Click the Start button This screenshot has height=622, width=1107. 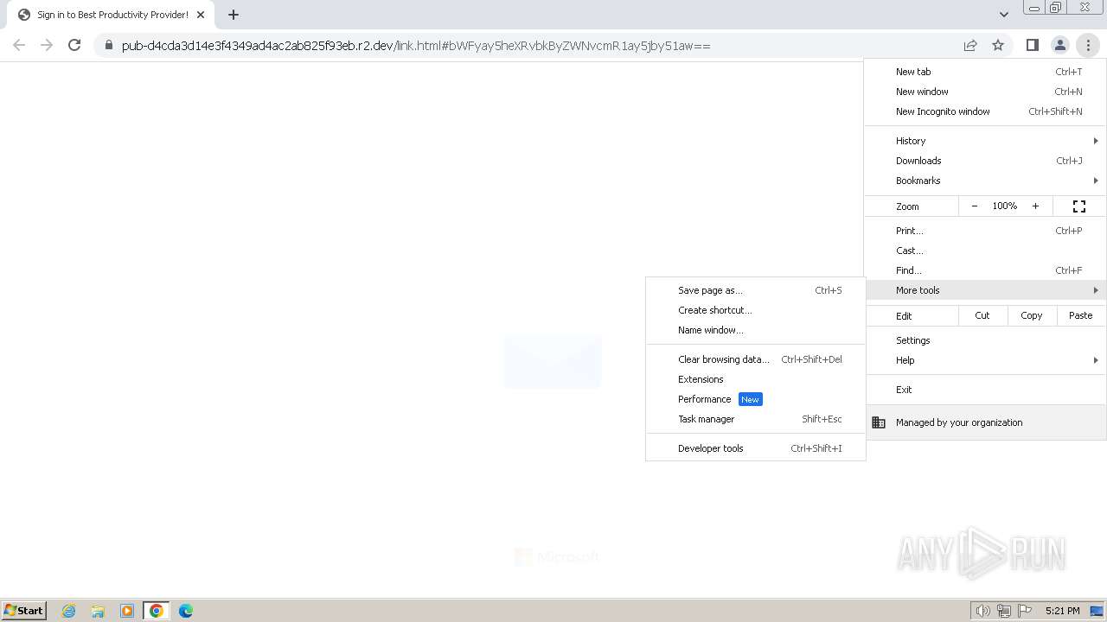click(23, 611)
